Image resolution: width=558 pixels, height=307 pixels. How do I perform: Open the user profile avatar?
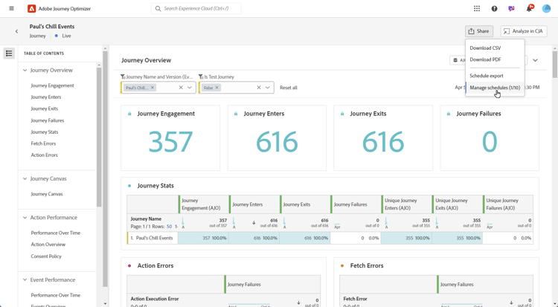[546, 8]
